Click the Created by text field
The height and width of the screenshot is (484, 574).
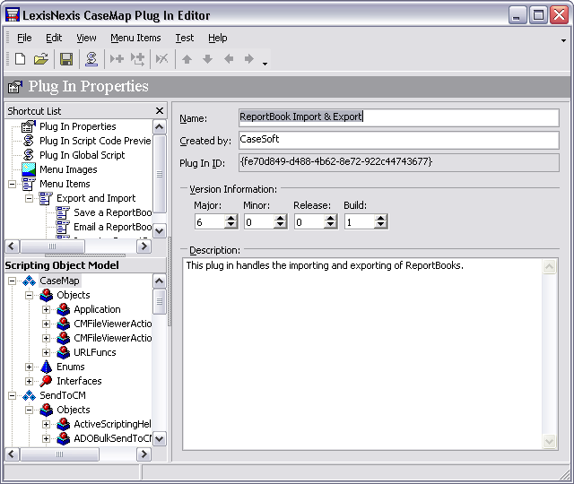pyautogui.click(x=397, y=140)
